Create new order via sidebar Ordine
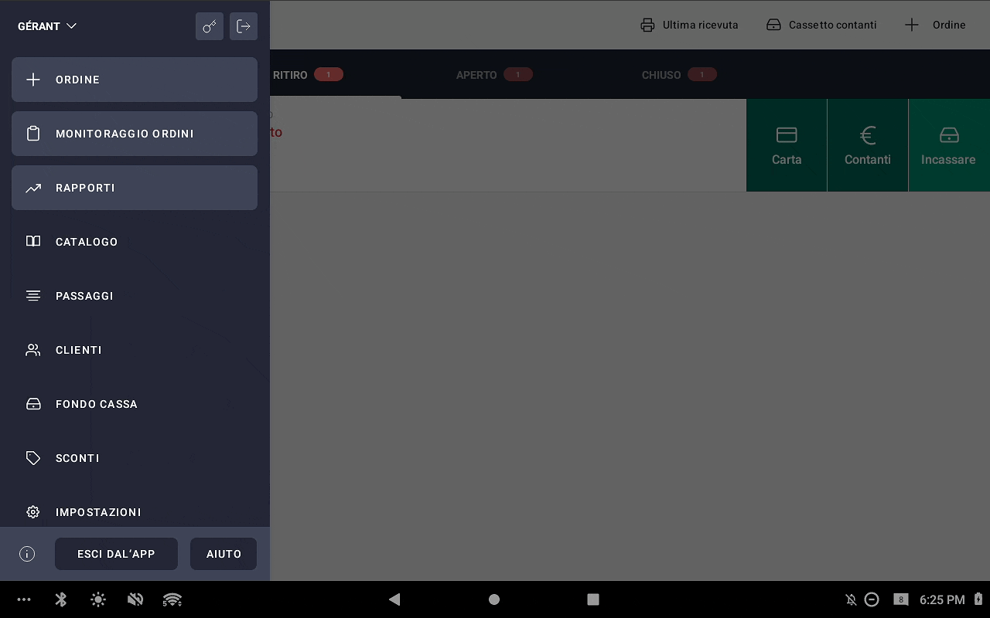Image resolution: width=990 pixels, height=618 pixels. pos(134,80)
